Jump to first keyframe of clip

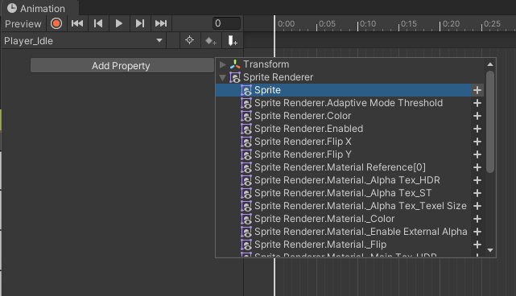tap(77, 23)
